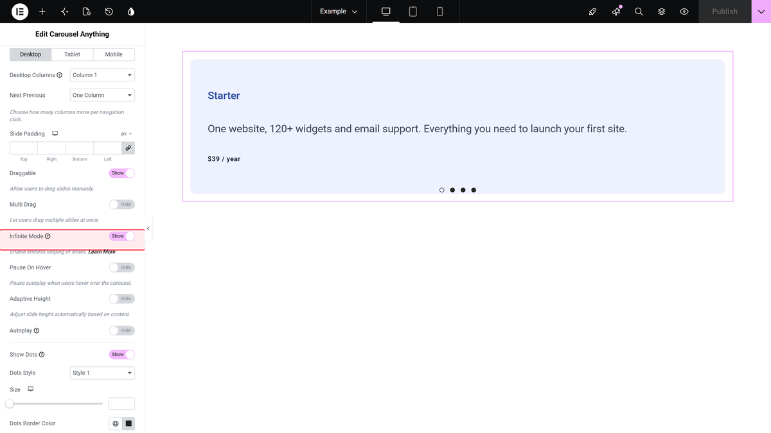Switch to desktop preview device icon

(386, 12)
